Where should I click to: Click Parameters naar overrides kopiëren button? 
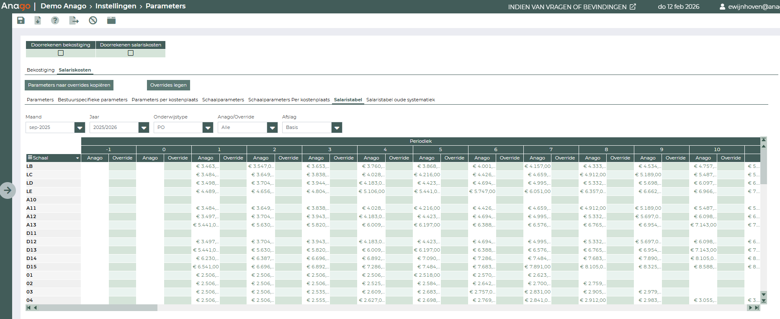pyautogui.click(x=69, y=85)
